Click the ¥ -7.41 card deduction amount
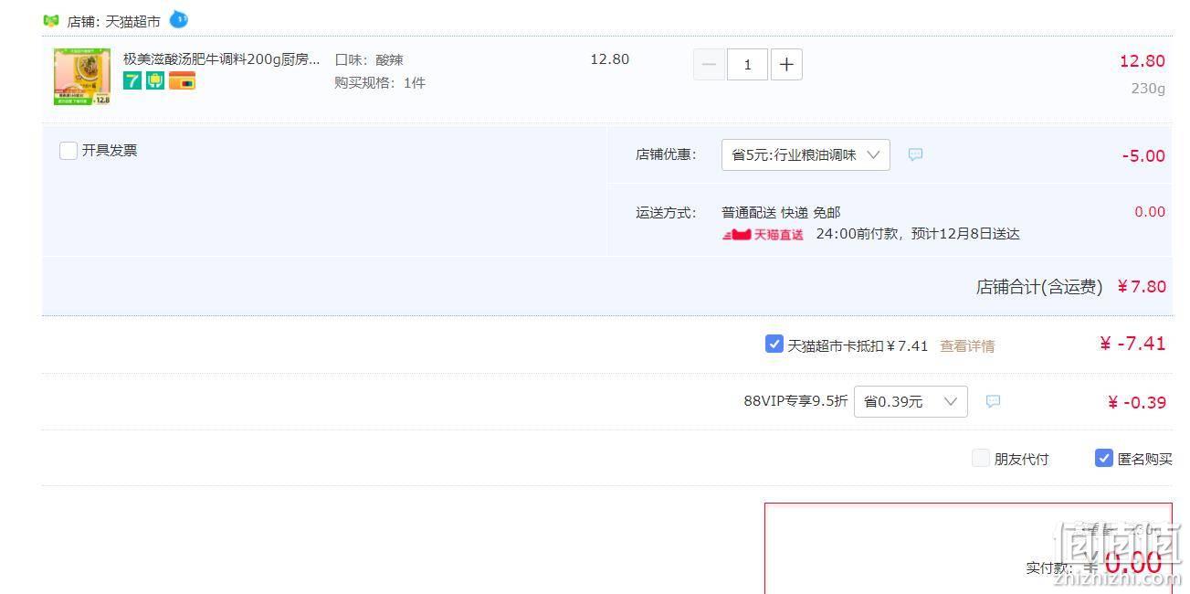 point(1132,344)
